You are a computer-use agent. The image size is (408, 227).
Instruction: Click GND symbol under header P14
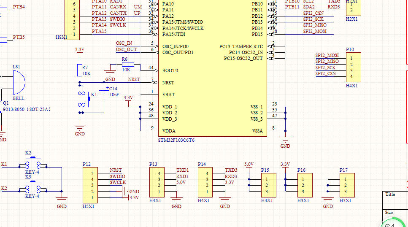[225, 203]
